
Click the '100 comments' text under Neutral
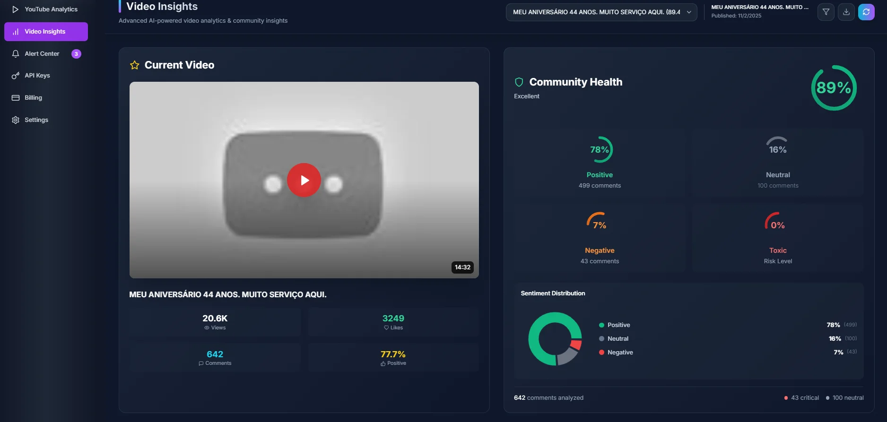[x=778, y=186]
